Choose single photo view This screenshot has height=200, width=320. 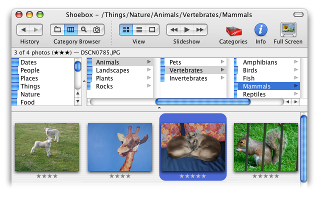152,30
